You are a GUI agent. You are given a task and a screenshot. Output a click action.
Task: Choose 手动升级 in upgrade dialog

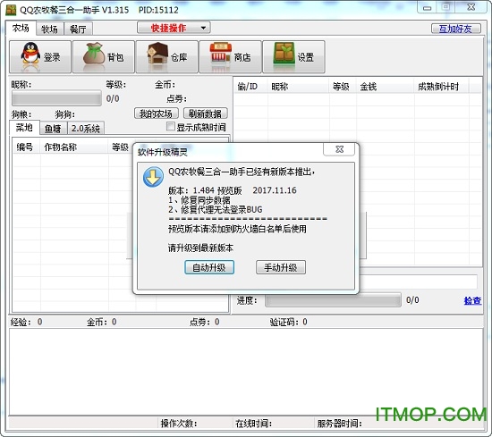pyautogui.click(x=281, y=267)
